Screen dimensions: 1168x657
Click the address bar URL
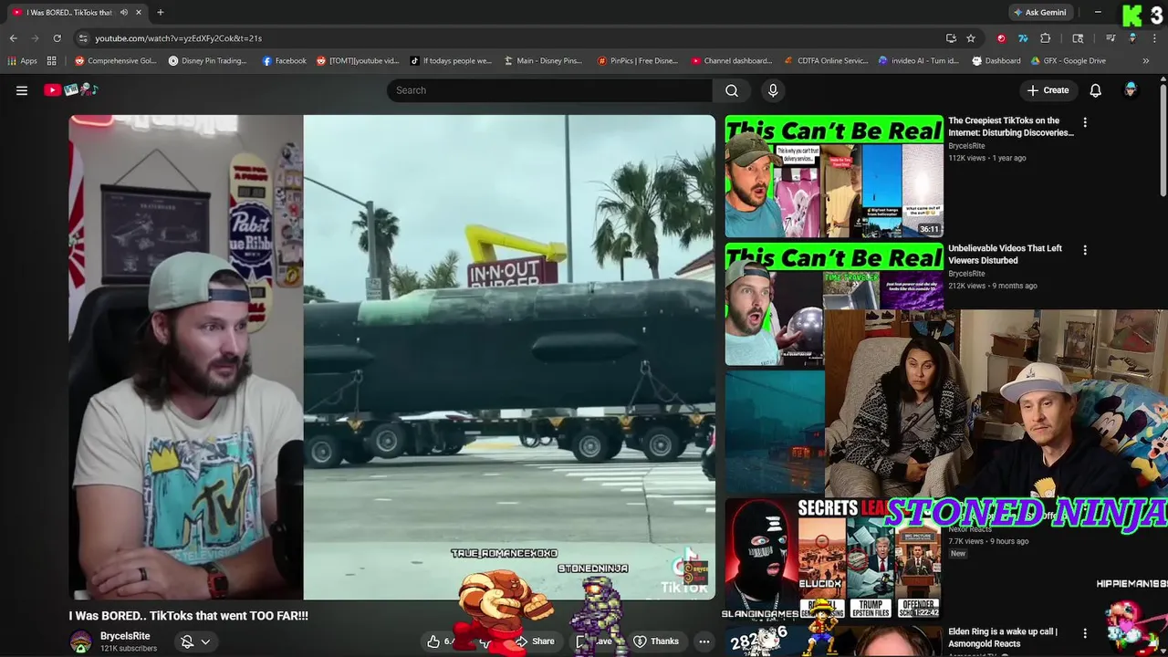(178, 38)
